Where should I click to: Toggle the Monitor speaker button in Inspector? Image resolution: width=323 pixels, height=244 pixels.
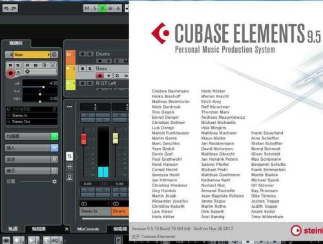[x=19, y=72]
